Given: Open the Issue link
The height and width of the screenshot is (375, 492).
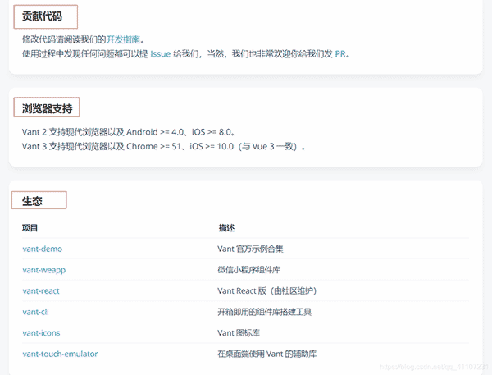Looking at the screenshot, I should click(x=161, y=54).
